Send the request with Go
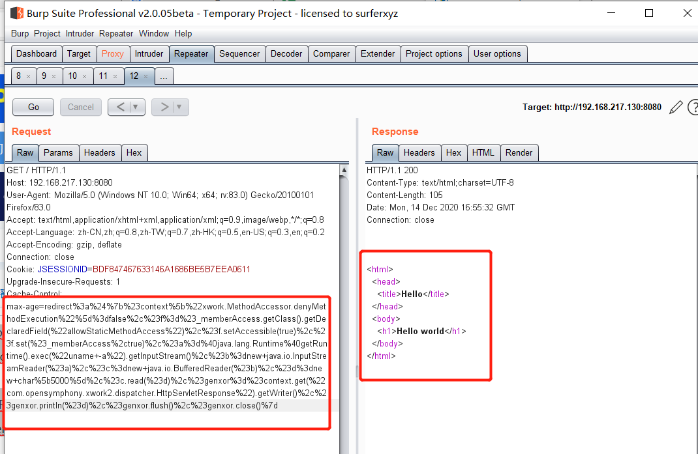Screen dimensions: 698x454 [x=33, y=107]
